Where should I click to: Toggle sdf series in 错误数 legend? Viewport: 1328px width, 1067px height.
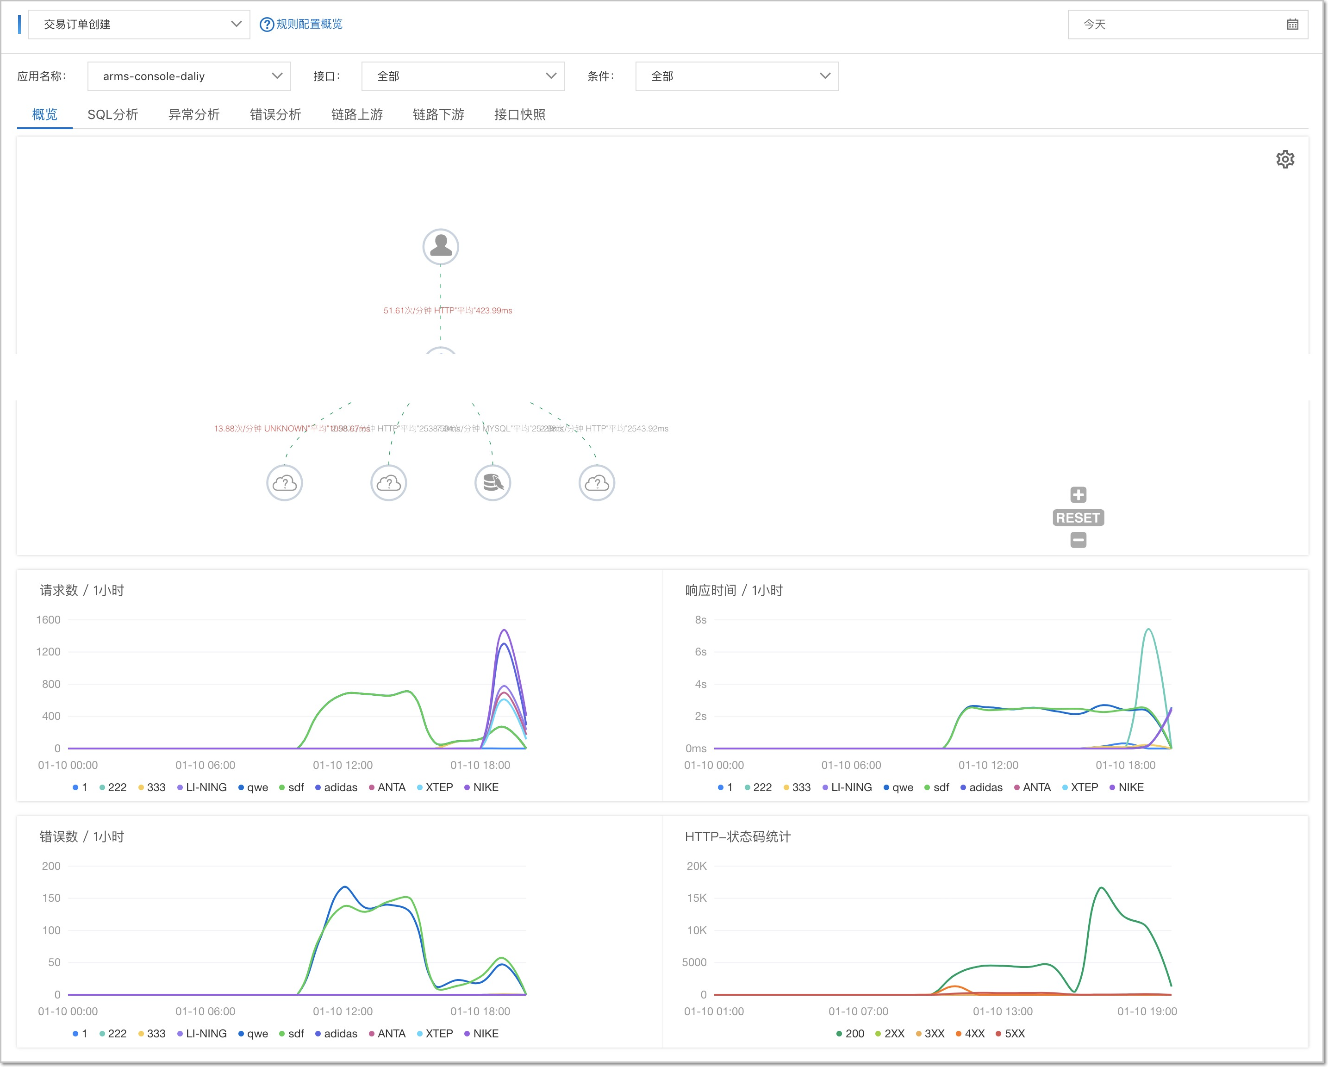click(291, 1034)
